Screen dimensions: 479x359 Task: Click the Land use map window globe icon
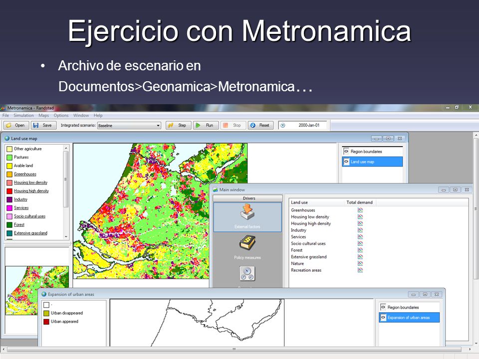pyautogui.click(x=7, y=138)
